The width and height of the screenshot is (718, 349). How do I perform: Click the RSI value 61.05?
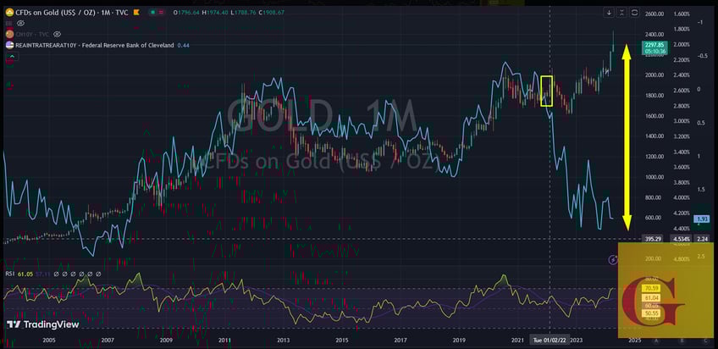pyautogui.click(x=25, y=274)
